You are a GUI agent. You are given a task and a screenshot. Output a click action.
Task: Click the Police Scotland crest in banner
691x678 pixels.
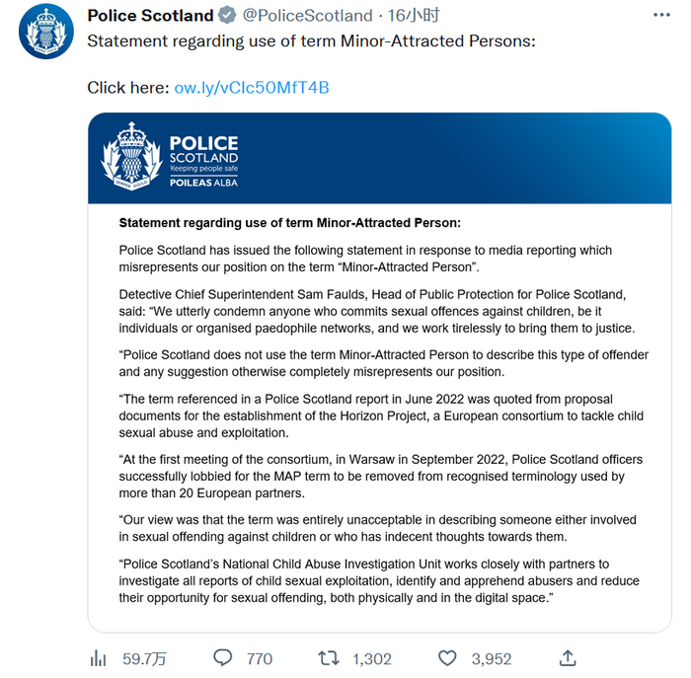tap(130, 156)
